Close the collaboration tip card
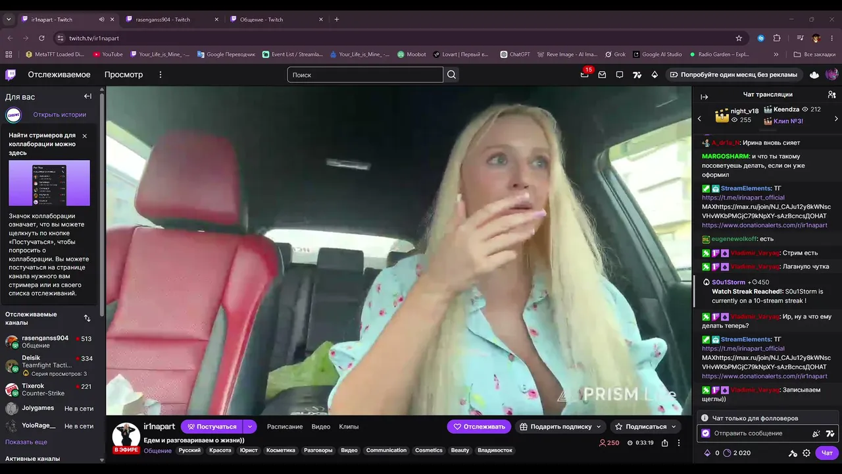842x474 pixels. point(84,136)
